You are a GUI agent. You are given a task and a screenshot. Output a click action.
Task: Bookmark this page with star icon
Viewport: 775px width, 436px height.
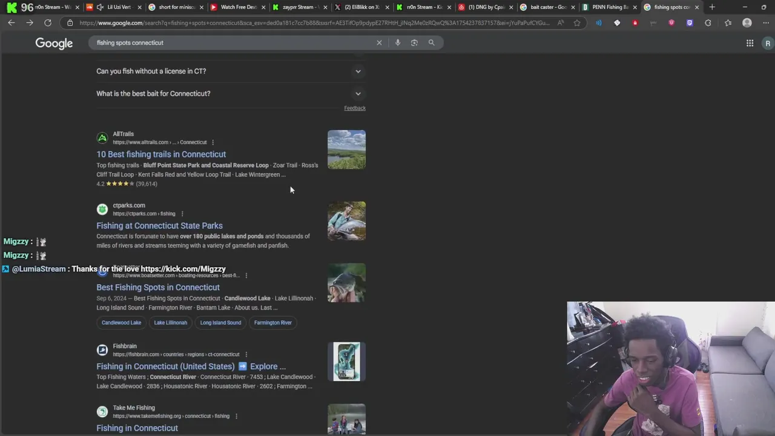pos(577,23)
